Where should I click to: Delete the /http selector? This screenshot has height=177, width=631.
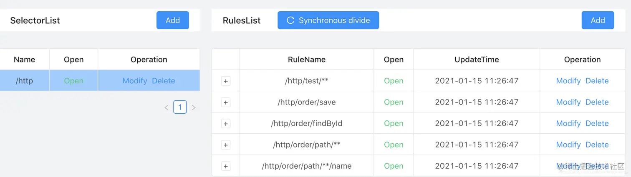[x=164, y=81]
